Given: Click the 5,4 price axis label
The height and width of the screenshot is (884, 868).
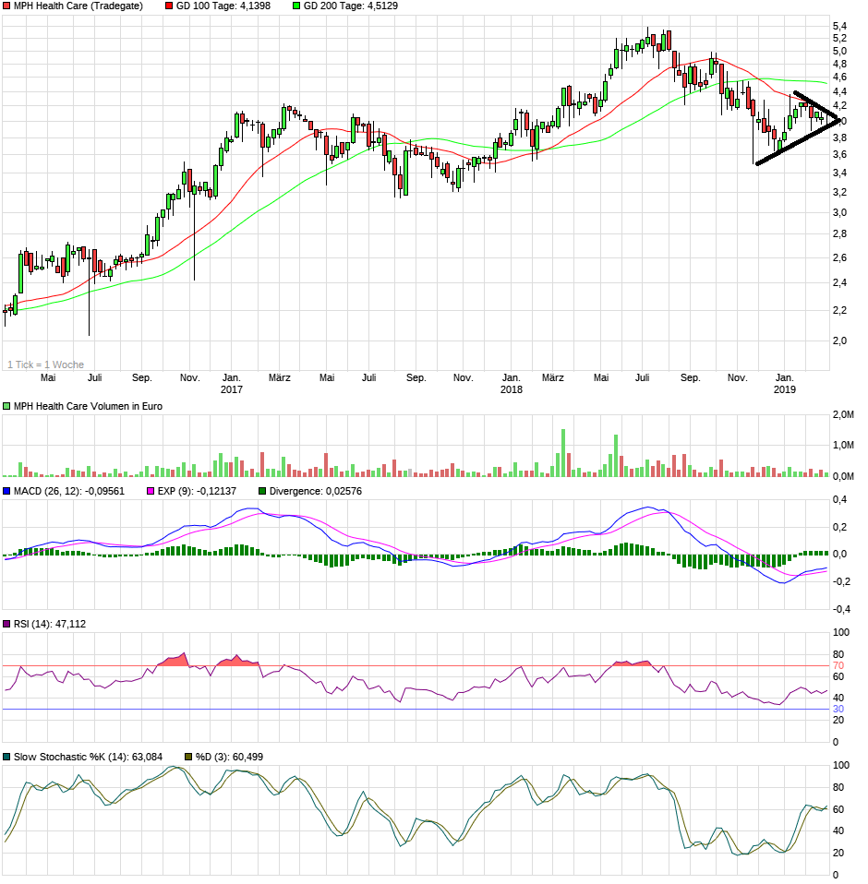Looking at the screenshot, I should click(x=839, y=26).
